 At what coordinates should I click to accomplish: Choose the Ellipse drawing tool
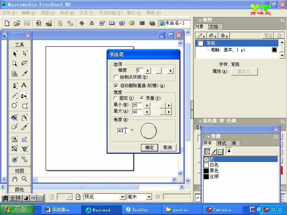click(14, 105)
